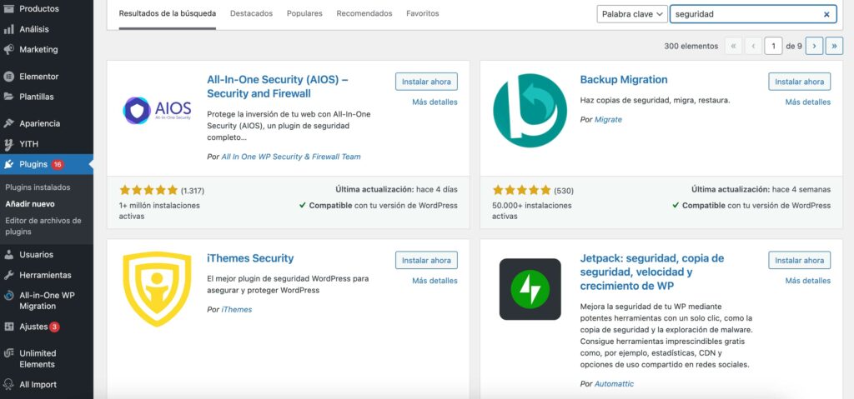
Task: Click the '300 elementos' count text
Action: point(691,47)
